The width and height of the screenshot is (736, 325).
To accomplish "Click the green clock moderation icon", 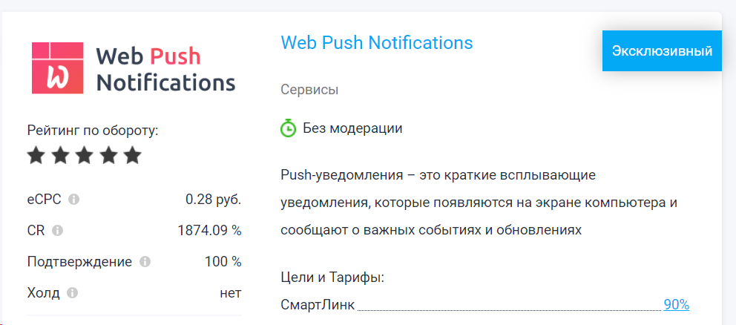I will click(x=289, y=128).
